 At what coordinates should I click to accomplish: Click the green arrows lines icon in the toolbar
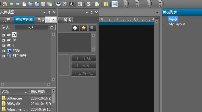[89, 4]
